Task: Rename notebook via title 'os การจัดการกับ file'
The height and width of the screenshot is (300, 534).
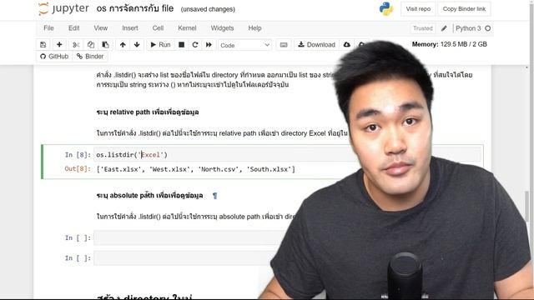Action: (135, 8)
